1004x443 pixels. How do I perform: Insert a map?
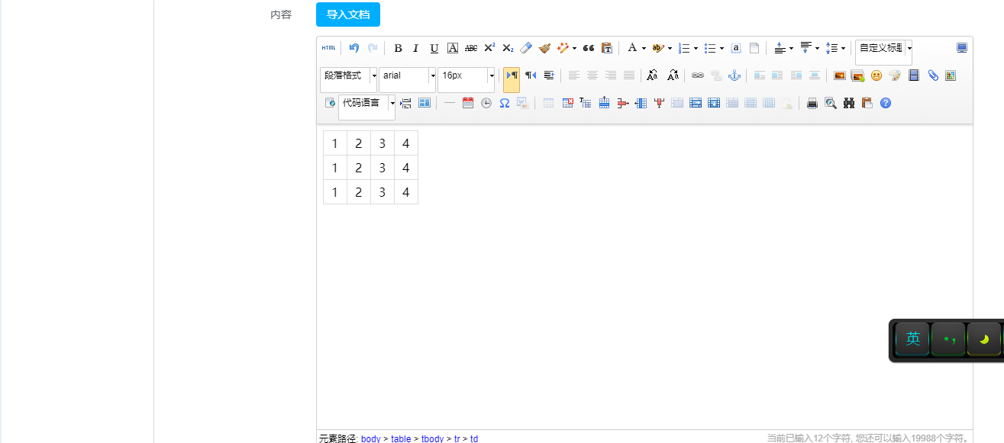(x=951, y=75)
